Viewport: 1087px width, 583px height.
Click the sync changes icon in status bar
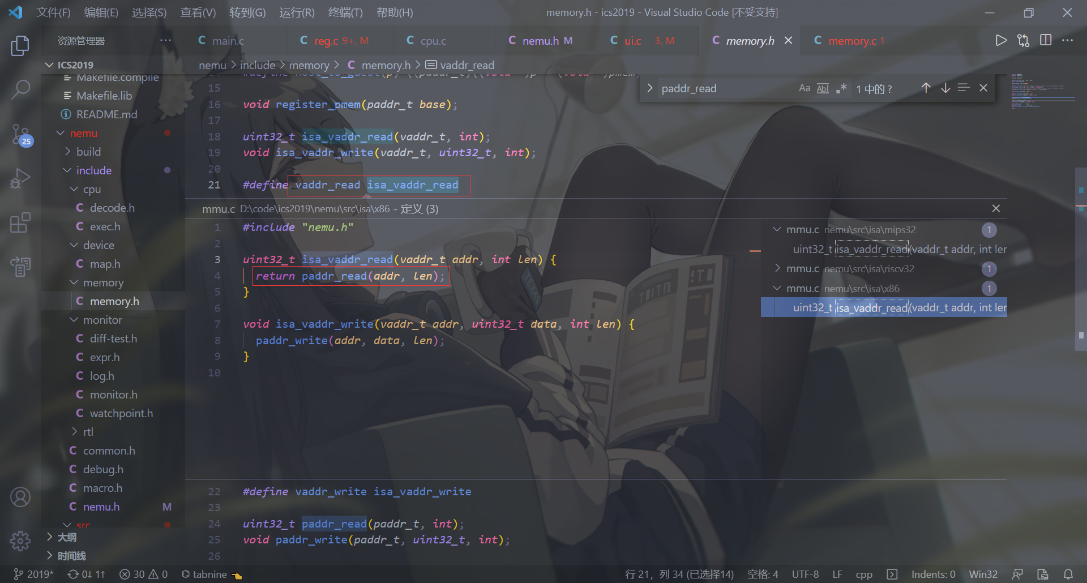87,574
